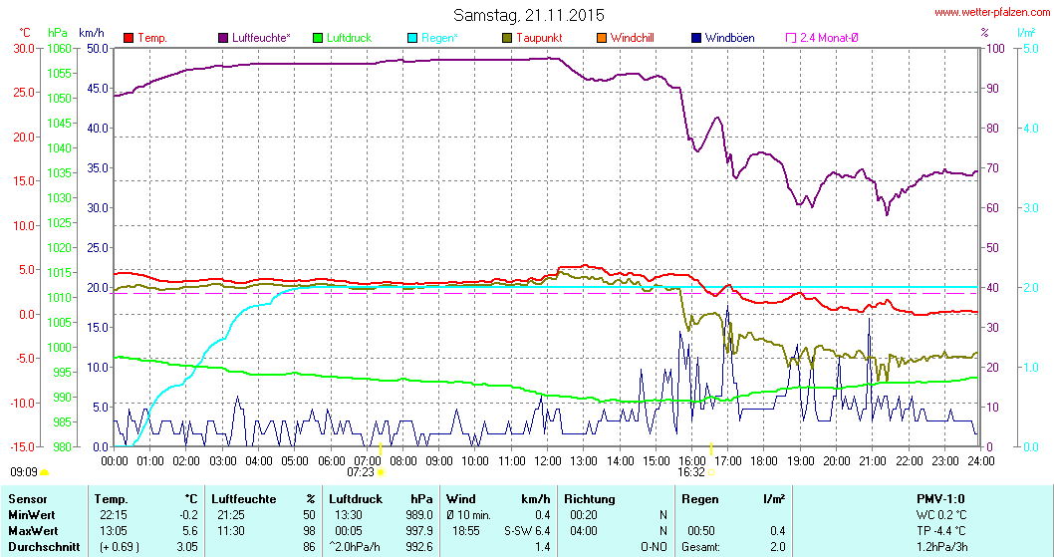This screenshot has height=557, width=1054.
Task: Click the Taupunkt legend label
Action: (x=539, y=38)
